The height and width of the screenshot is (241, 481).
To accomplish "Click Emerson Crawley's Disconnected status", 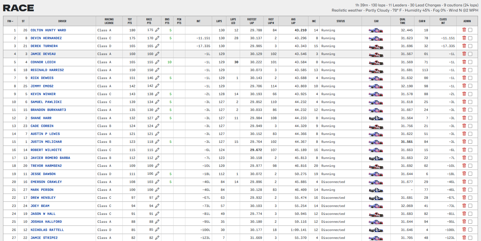I will [333, 182].
